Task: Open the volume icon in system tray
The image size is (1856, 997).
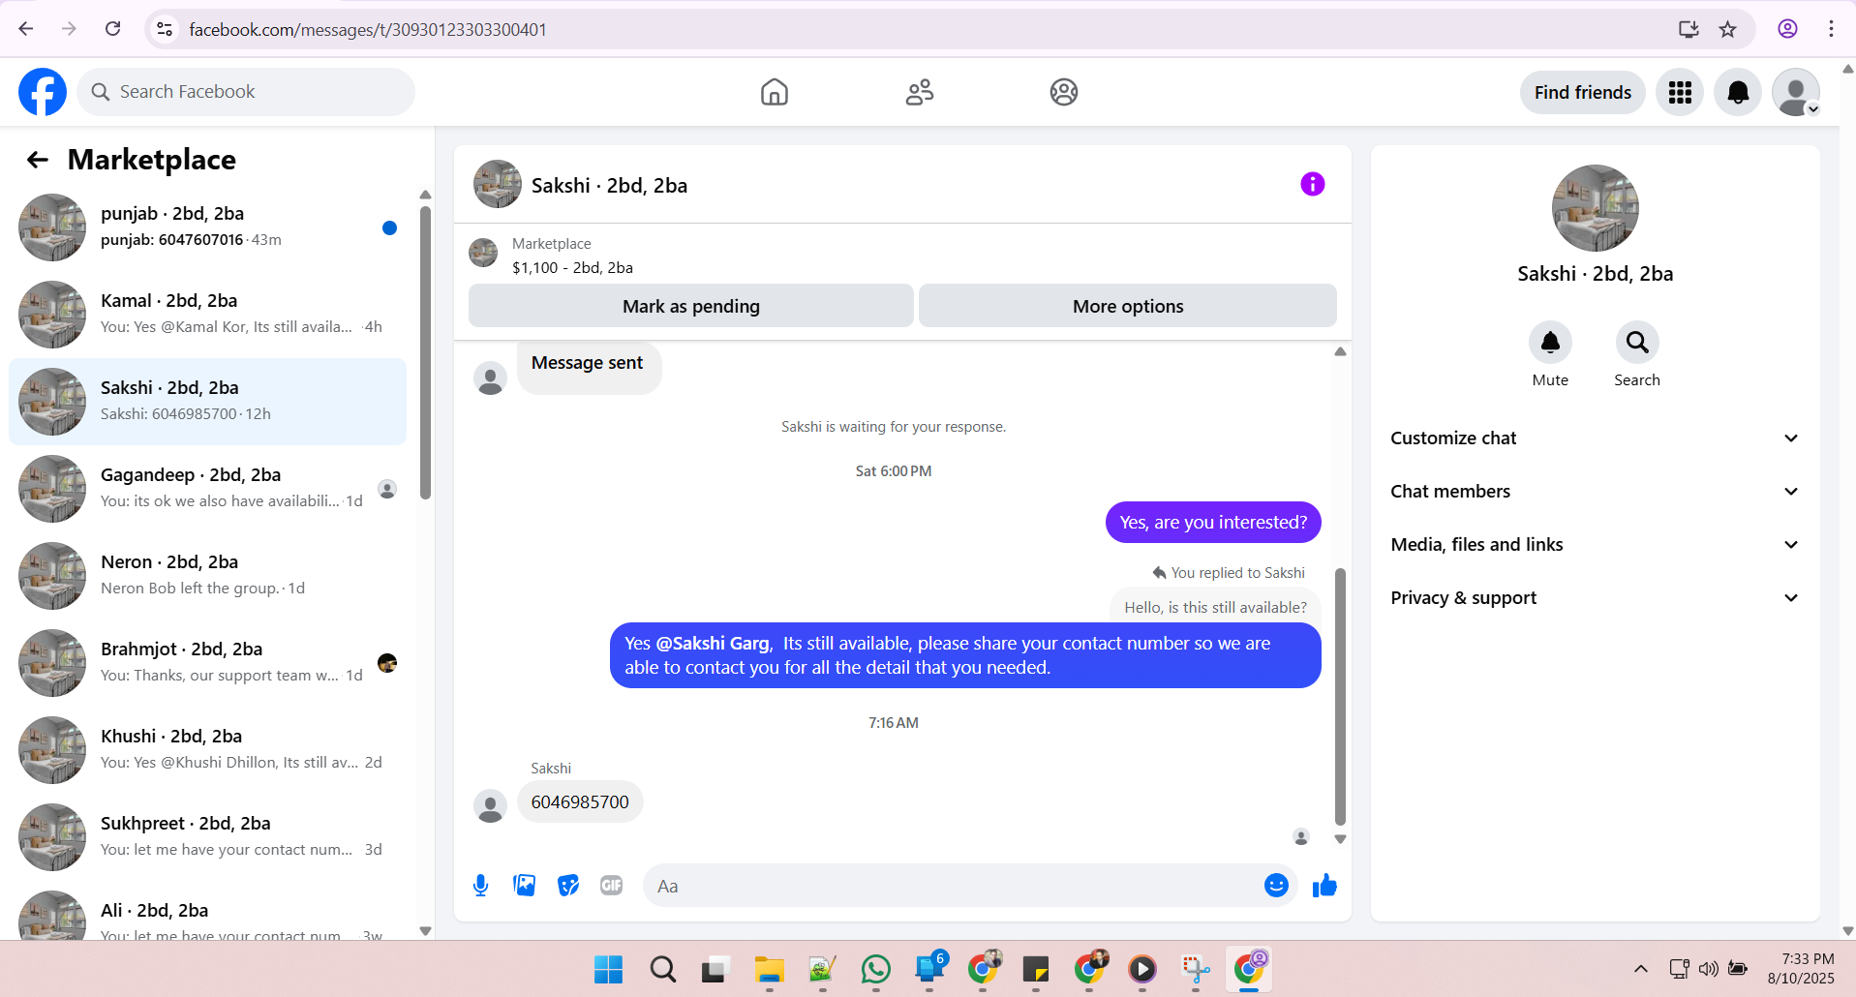Action: click(1708, 969)
